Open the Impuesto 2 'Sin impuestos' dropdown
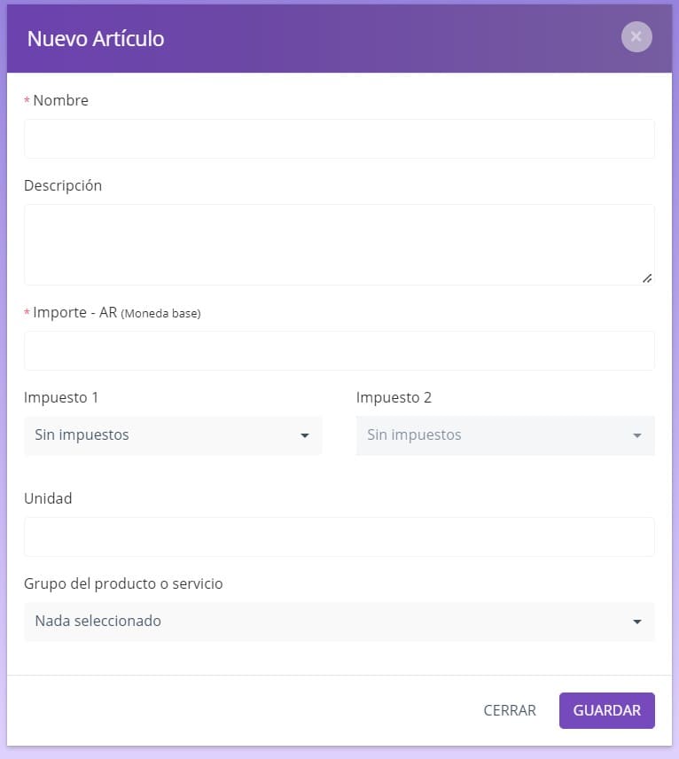The width and height of the screenshot is (679, 759). coord(505,435)
